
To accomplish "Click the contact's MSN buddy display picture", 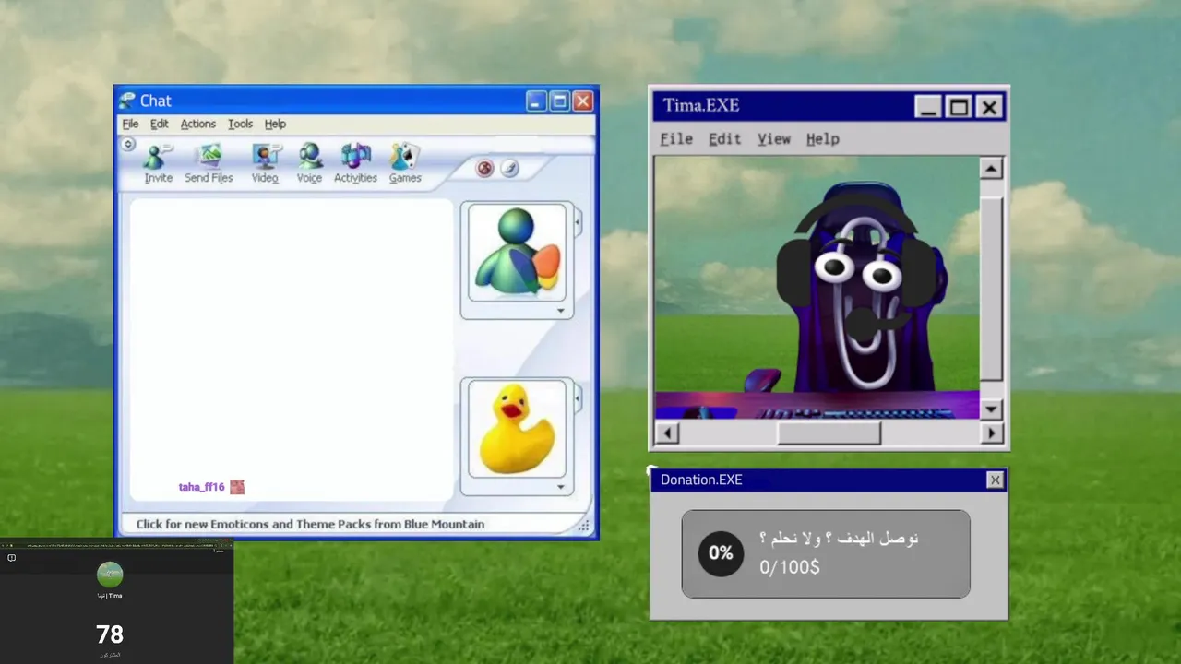I will (x=517, y=252).
